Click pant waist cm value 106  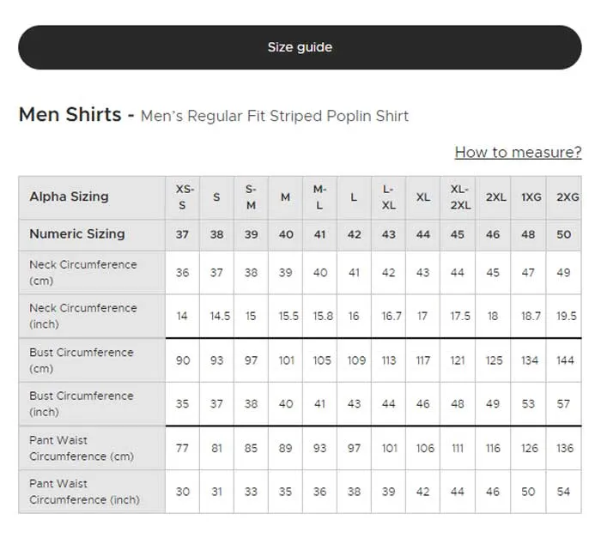[426, 448]
